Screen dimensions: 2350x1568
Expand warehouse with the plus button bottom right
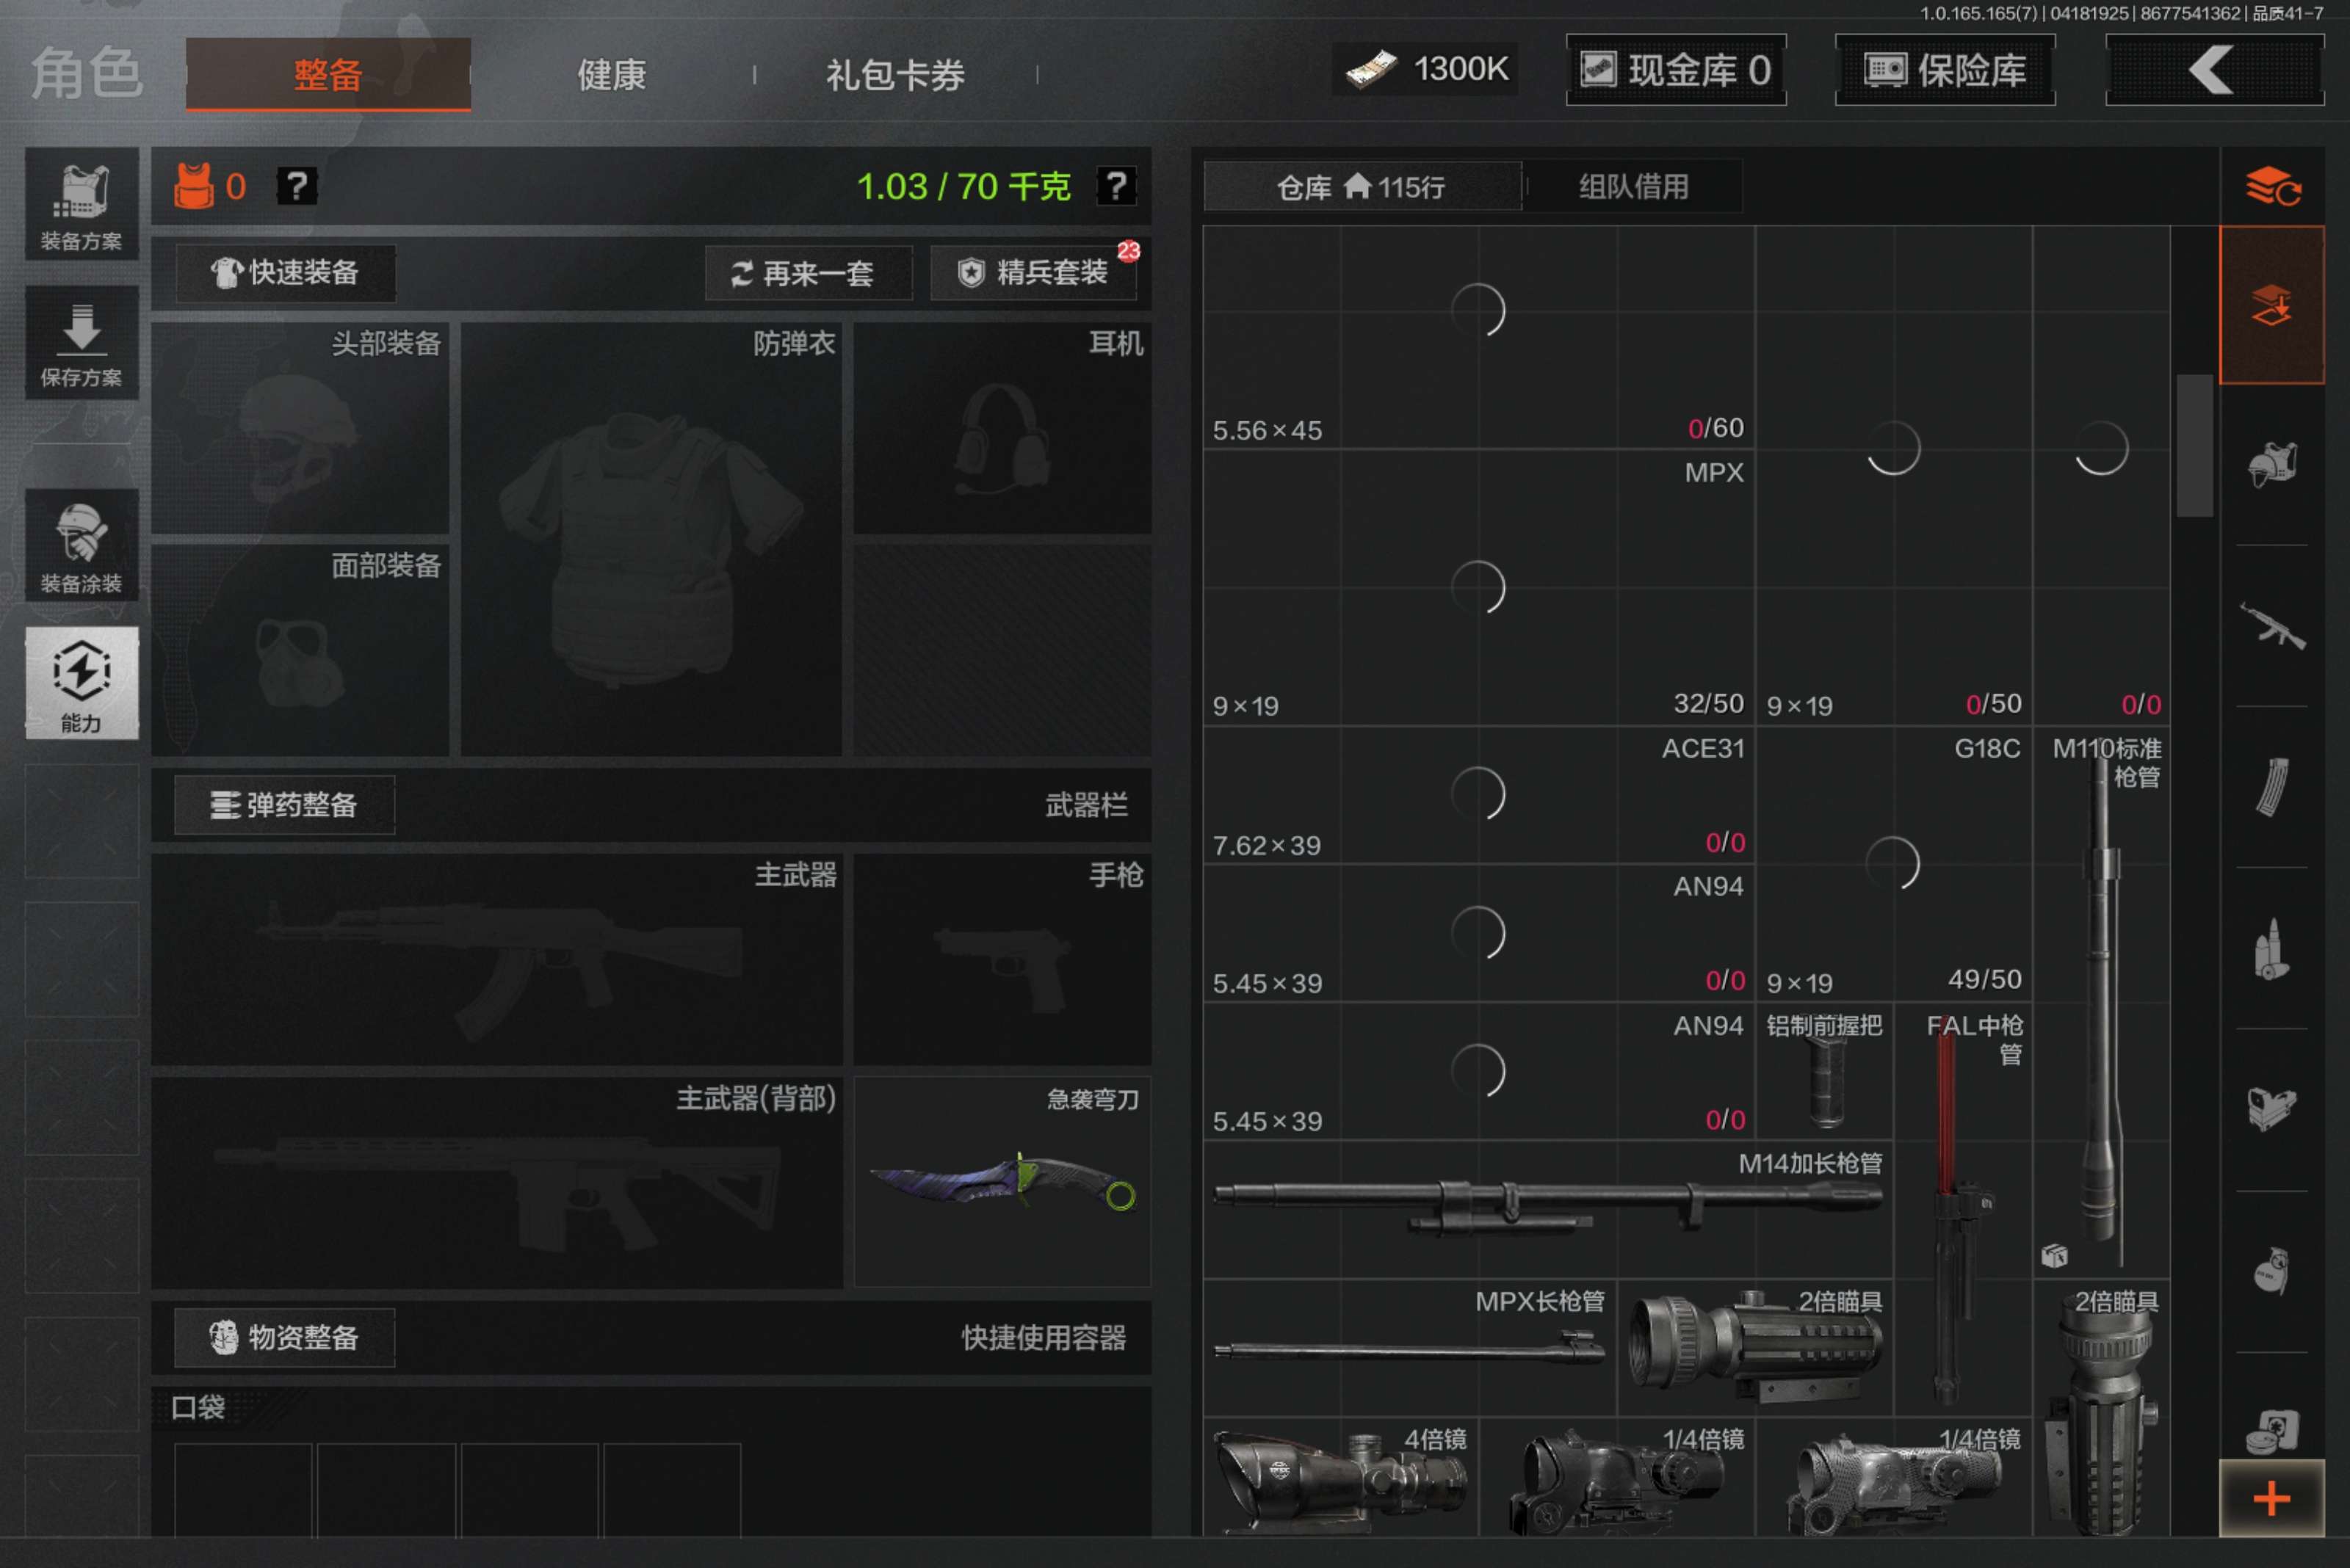[2274, 1497]
